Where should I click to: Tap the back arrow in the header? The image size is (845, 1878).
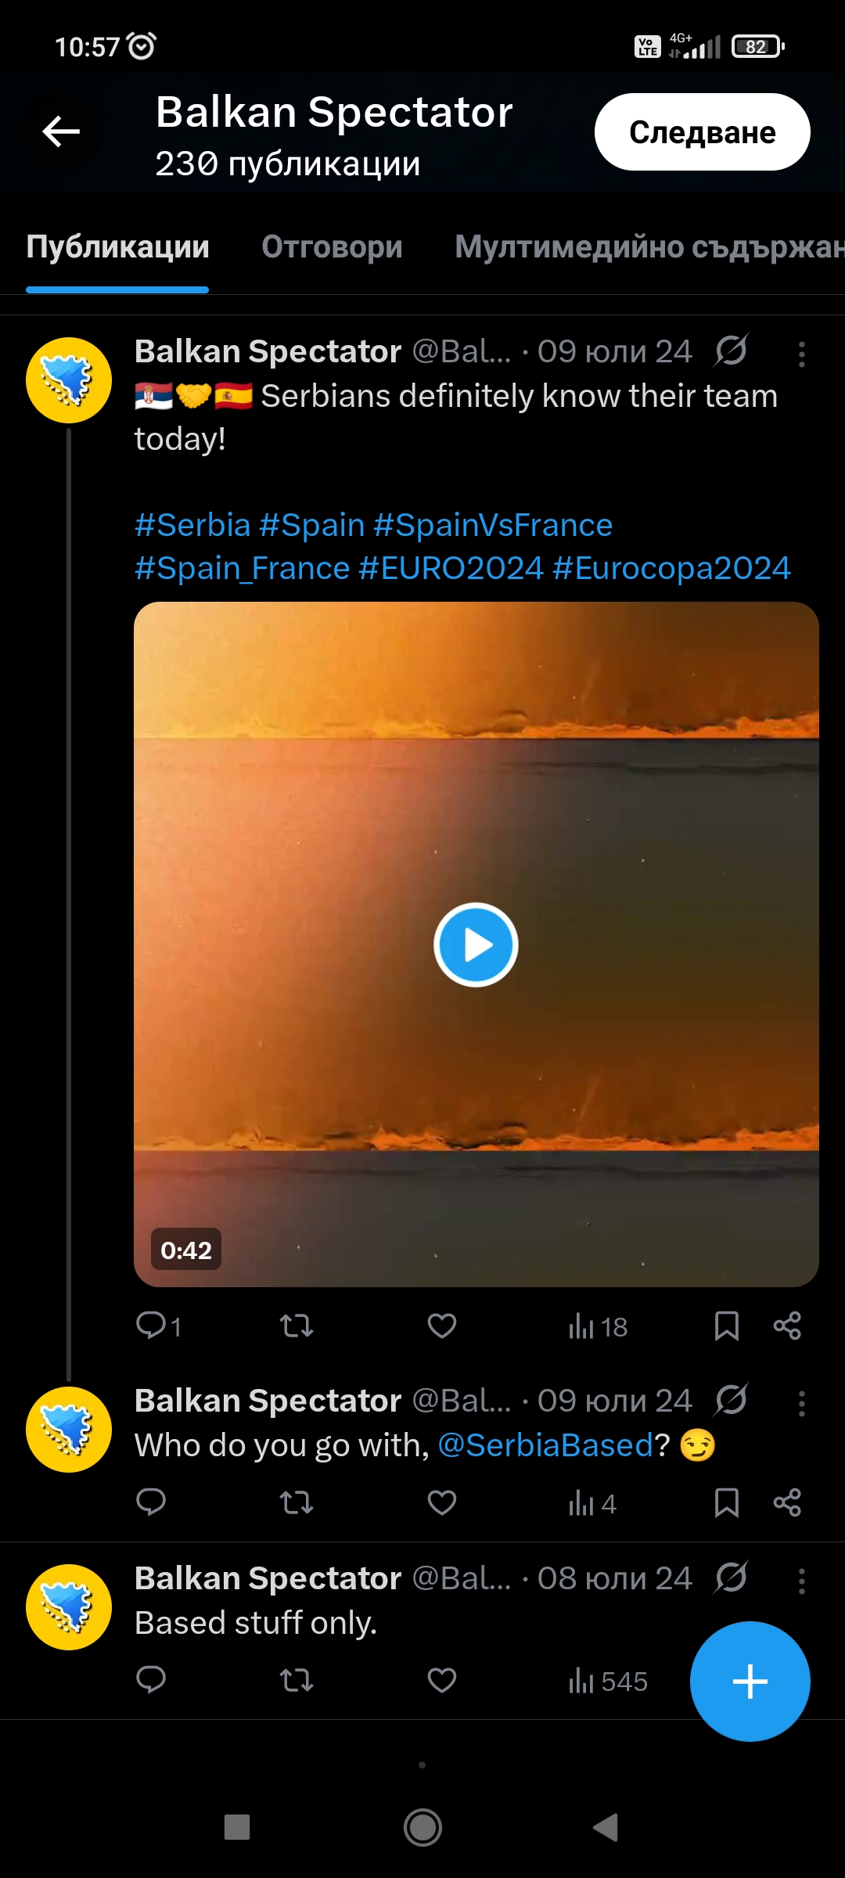(x=61, y=131)
